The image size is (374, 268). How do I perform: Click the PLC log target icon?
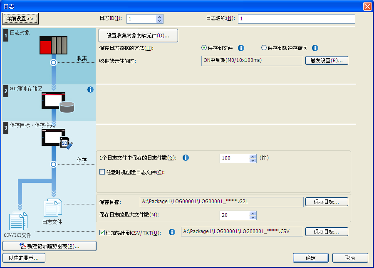53,45
